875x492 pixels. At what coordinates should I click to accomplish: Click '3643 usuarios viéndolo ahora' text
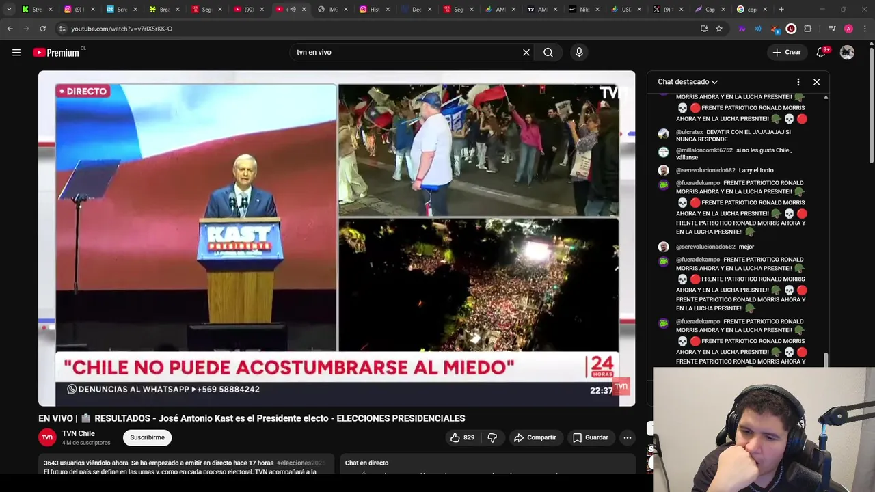pyautogui.click(x=86, y=463)
